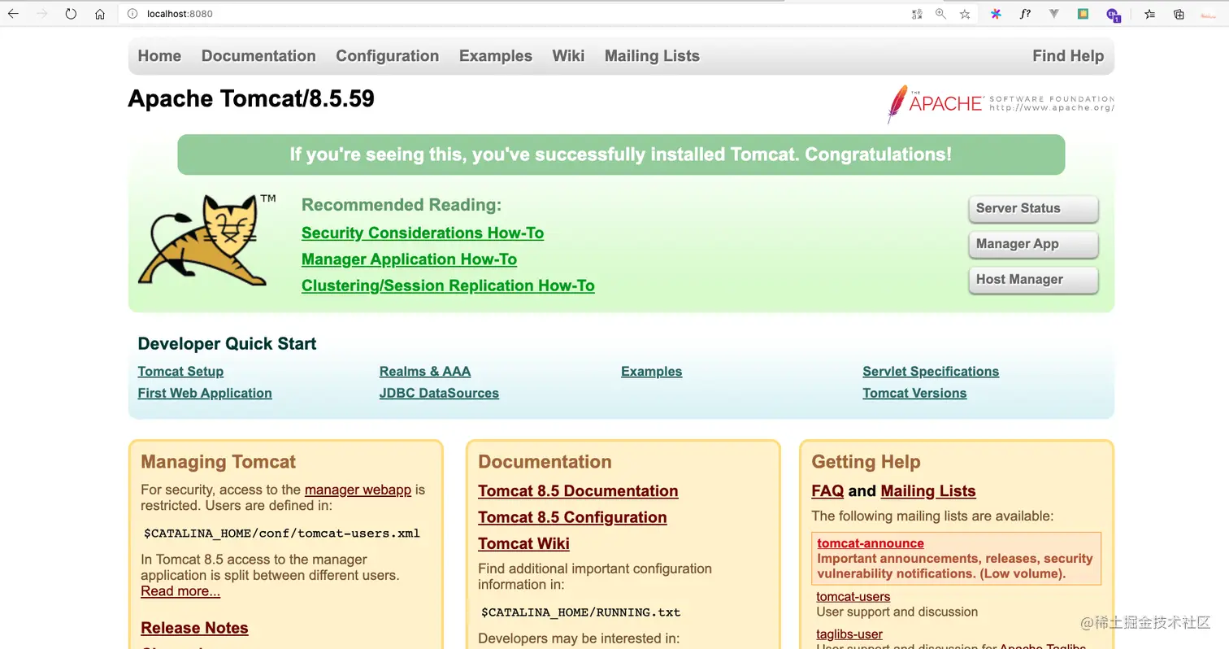Open the tomcat-announce mailing list link

click(871, 543)
